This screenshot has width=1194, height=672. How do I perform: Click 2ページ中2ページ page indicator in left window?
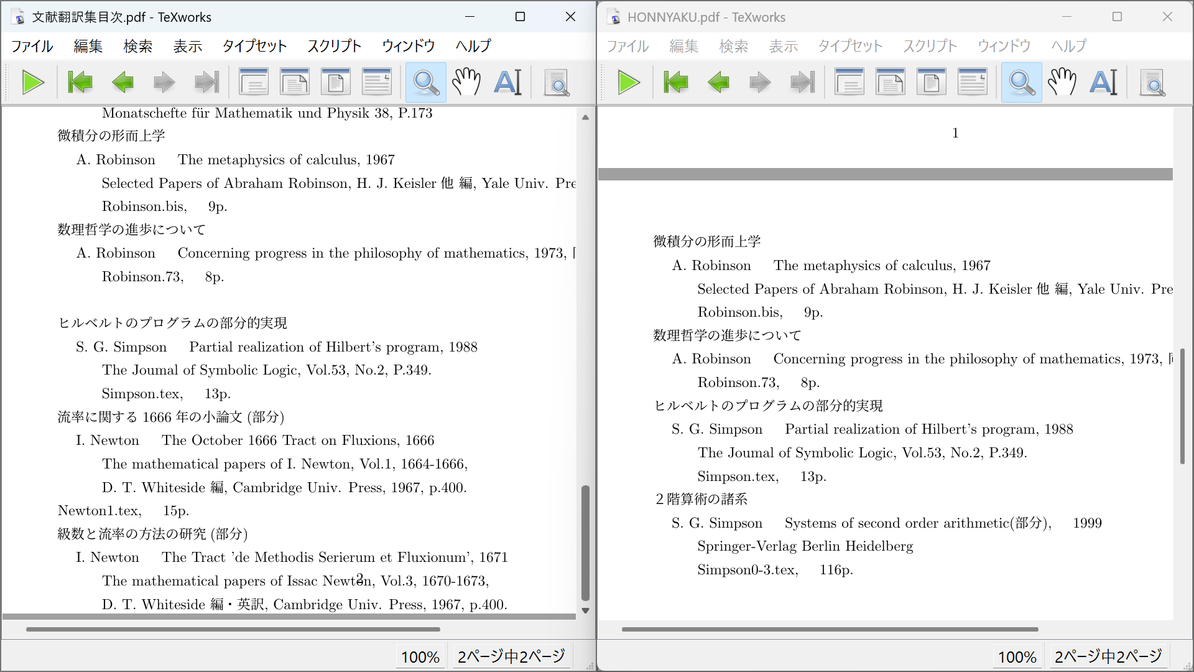point(511,657)
